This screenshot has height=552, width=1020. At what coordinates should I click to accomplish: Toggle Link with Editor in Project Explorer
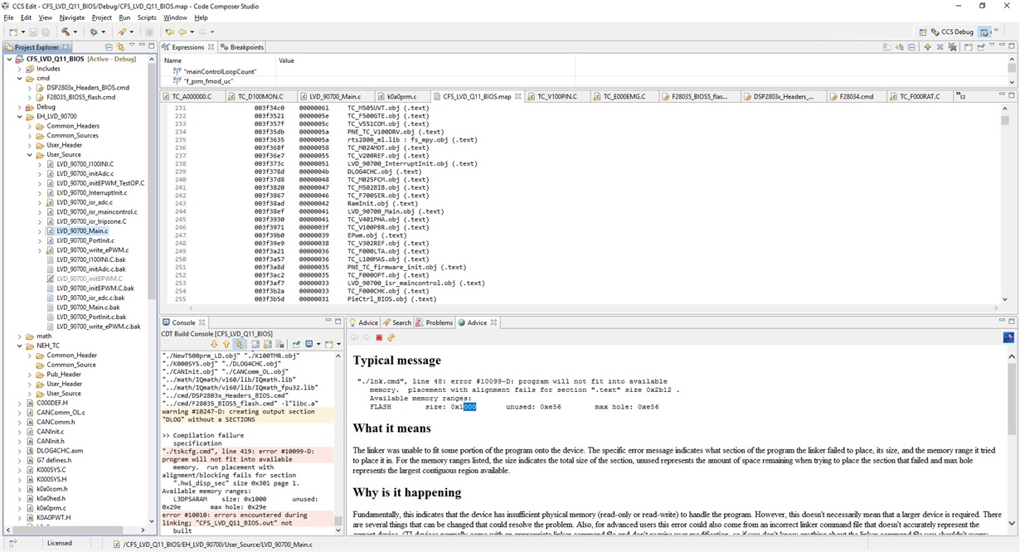(x=120, y=47)
